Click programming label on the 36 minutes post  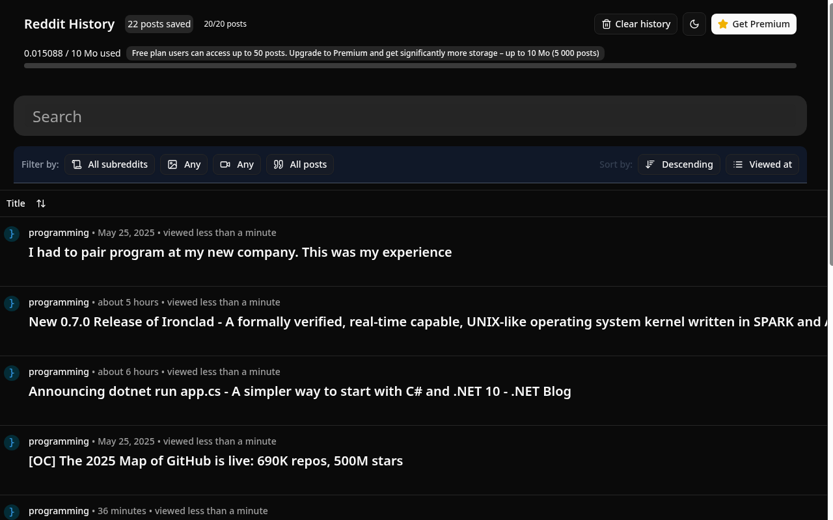(x=59, y=511)
